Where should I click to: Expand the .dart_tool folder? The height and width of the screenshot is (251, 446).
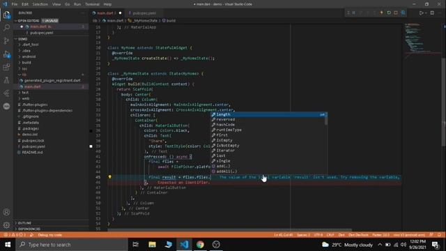coord(30,45)
